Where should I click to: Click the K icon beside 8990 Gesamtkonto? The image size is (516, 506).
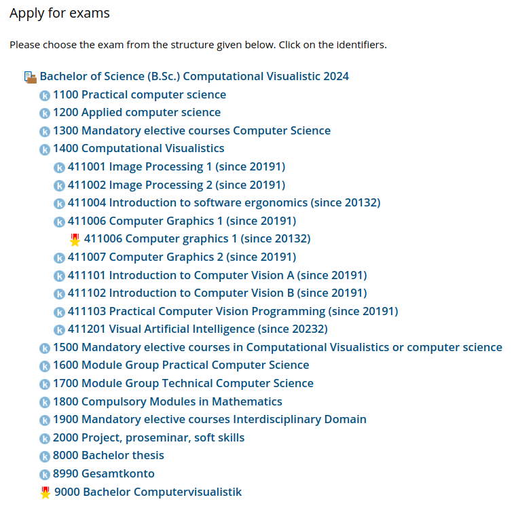[x=45, y=474]
